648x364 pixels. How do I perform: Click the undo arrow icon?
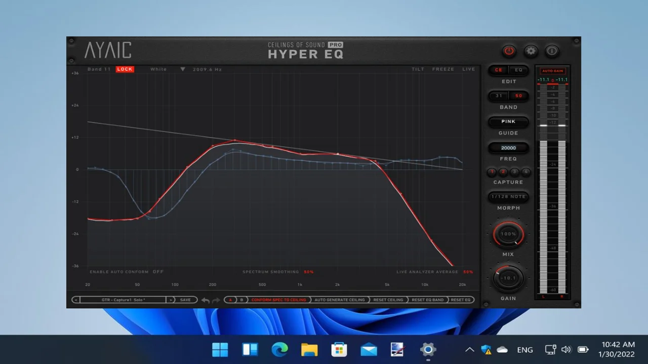pos(205,300)
